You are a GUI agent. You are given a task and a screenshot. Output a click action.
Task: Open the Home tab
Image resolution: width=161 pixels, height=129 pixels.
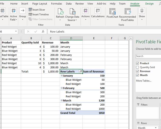(x=14, y=4)
